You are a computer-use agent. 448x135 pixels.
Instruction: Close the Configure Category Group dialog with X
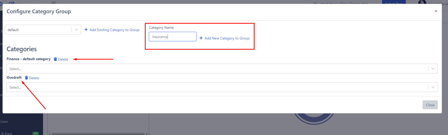436,11
